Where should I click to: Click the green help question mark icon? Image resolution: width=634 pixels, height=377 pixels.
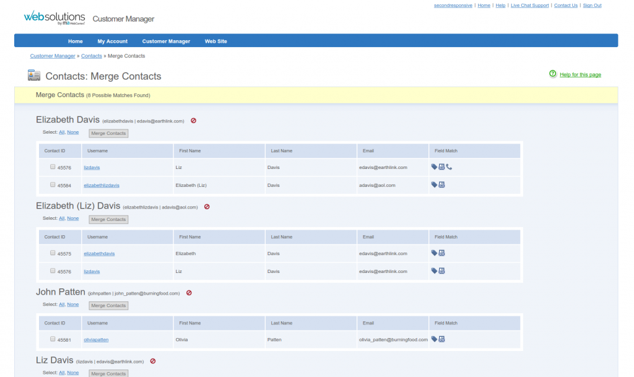pyautogui.click(x=553, y=74)
